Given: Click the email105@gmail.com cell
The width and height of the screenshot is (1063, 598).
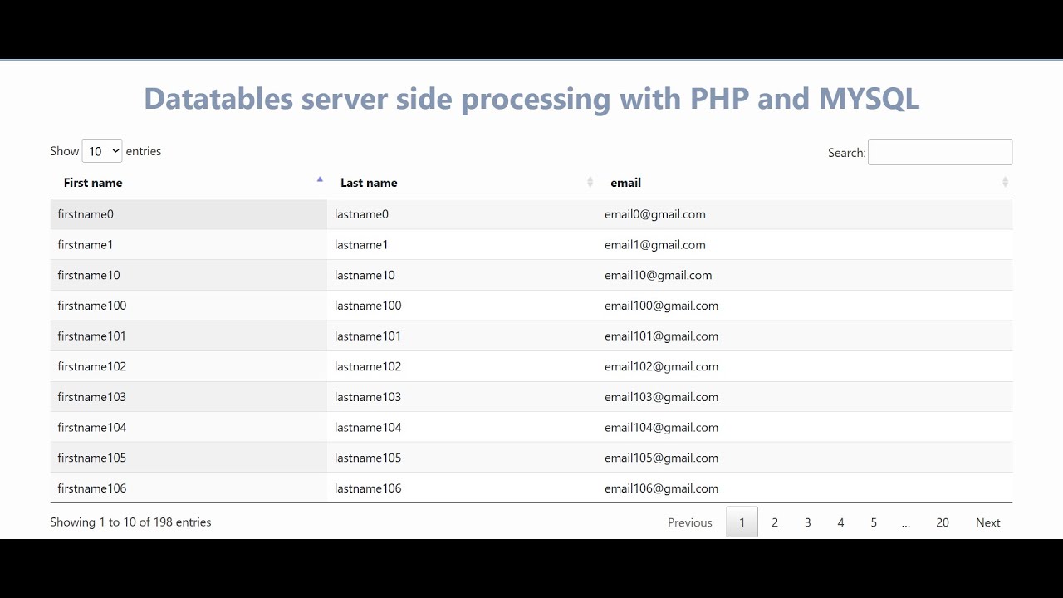Looking at the screenshot, I should pos(661,458).
